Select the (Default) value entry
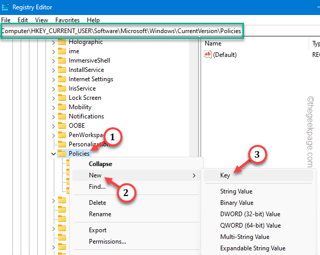Screen dimensions: 320x255 (225, 55)
